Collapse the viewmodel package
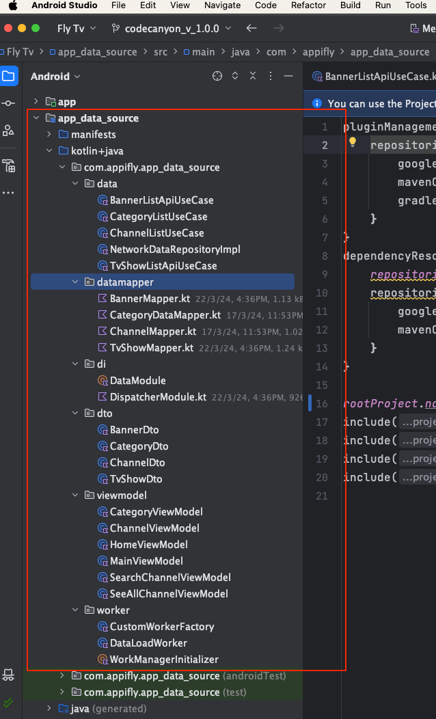 (76, 496)
